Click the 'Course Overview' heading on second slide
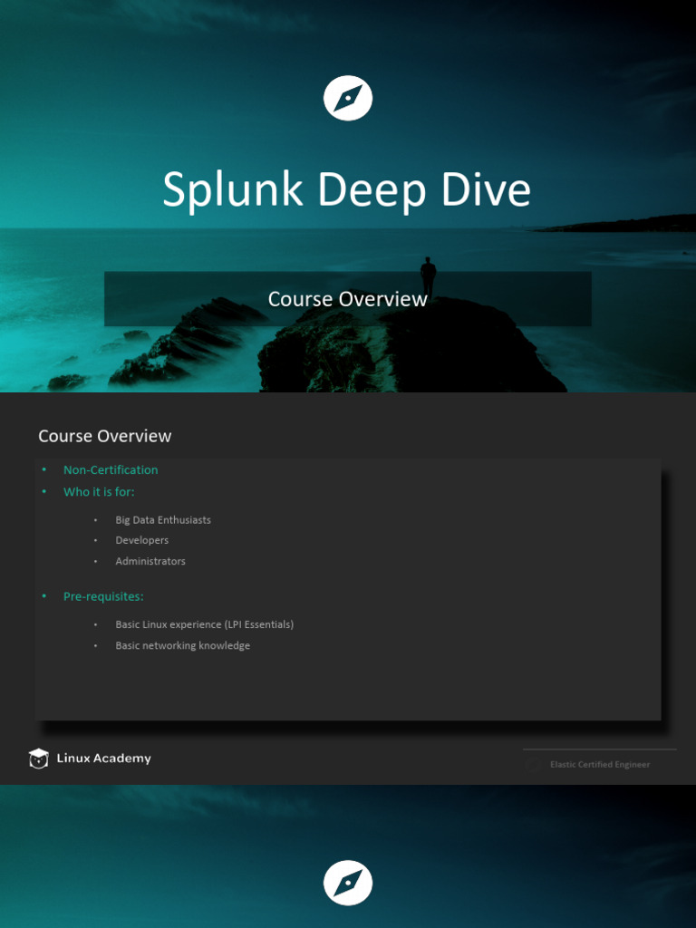Screen dimensions: 696x928 pos(105,436)
